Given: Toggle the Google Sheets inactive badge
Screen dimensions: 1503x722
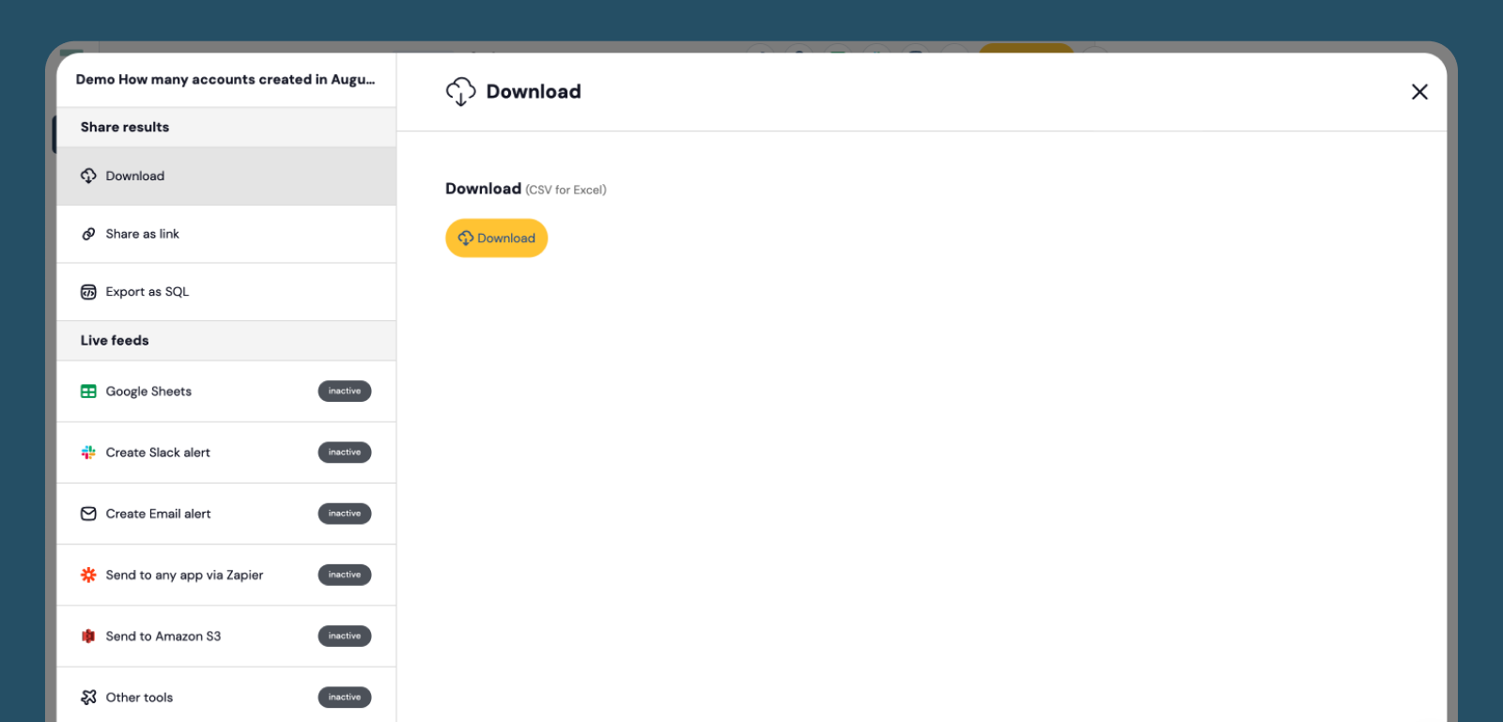Looking at the screenshot, I should pos(345,392).
